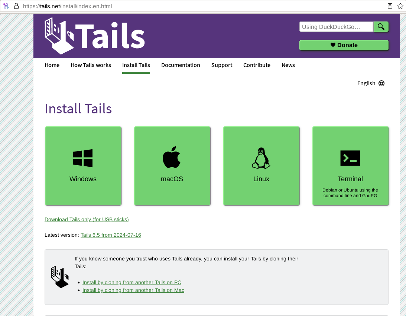This screenshot has width=406, height=316.
Task: Click the Apple logo icon
Action: pos(171,157)
